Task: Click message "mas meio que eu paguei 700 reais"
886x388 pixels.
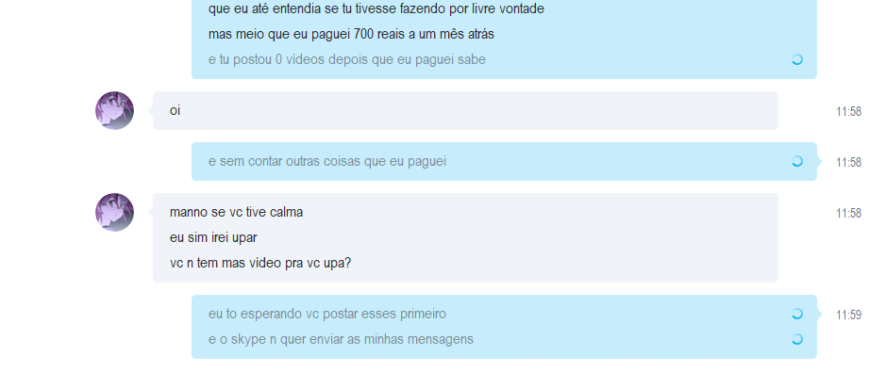Action: click(351, 34)
